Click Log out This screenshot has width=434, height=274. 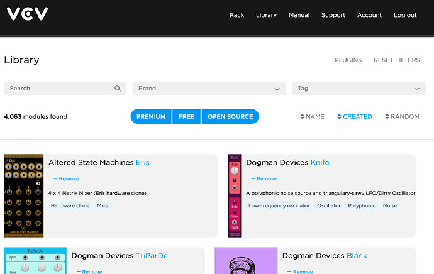point(405,15)
